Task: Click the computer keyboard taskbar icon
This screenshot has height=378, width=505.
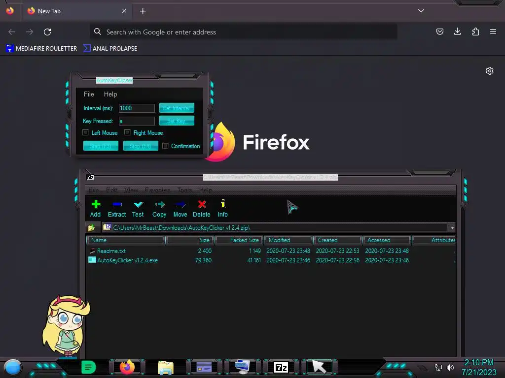Action: (x=242, y=367)
